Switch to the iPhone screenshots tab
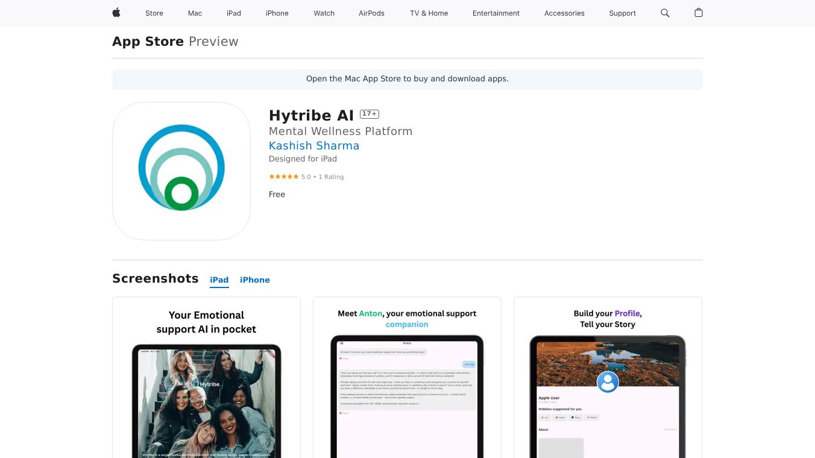Viewport: 815px width, 458px height. click(x=255, y=280)
